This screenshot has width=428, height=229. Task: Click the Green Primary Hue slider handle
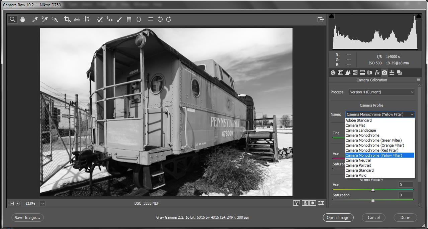[x=373, y=190]
